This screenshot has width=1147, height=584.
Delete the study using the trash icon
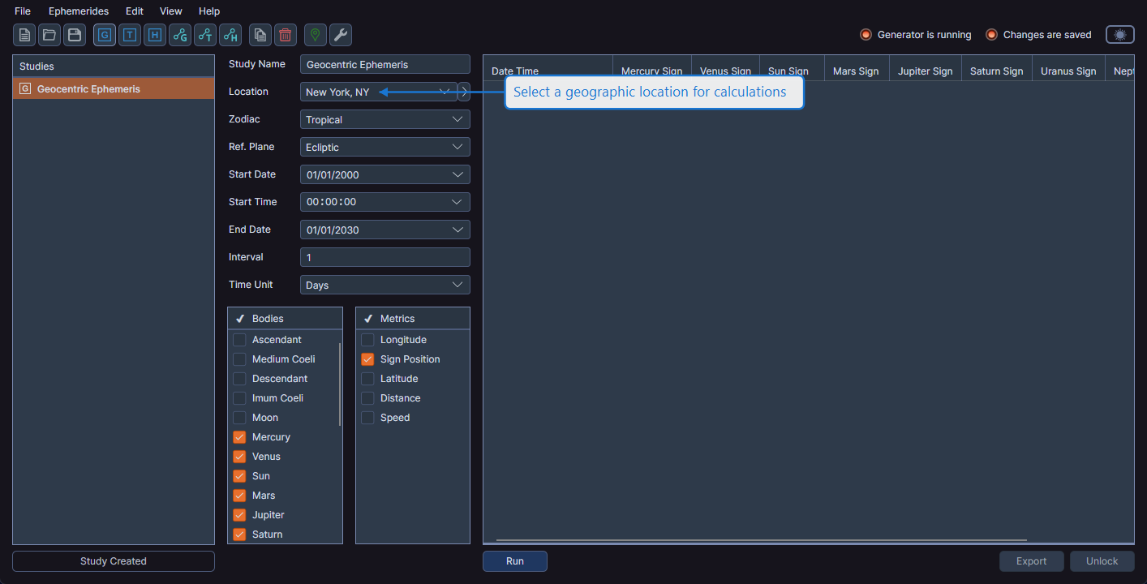[x=285, y=35]
